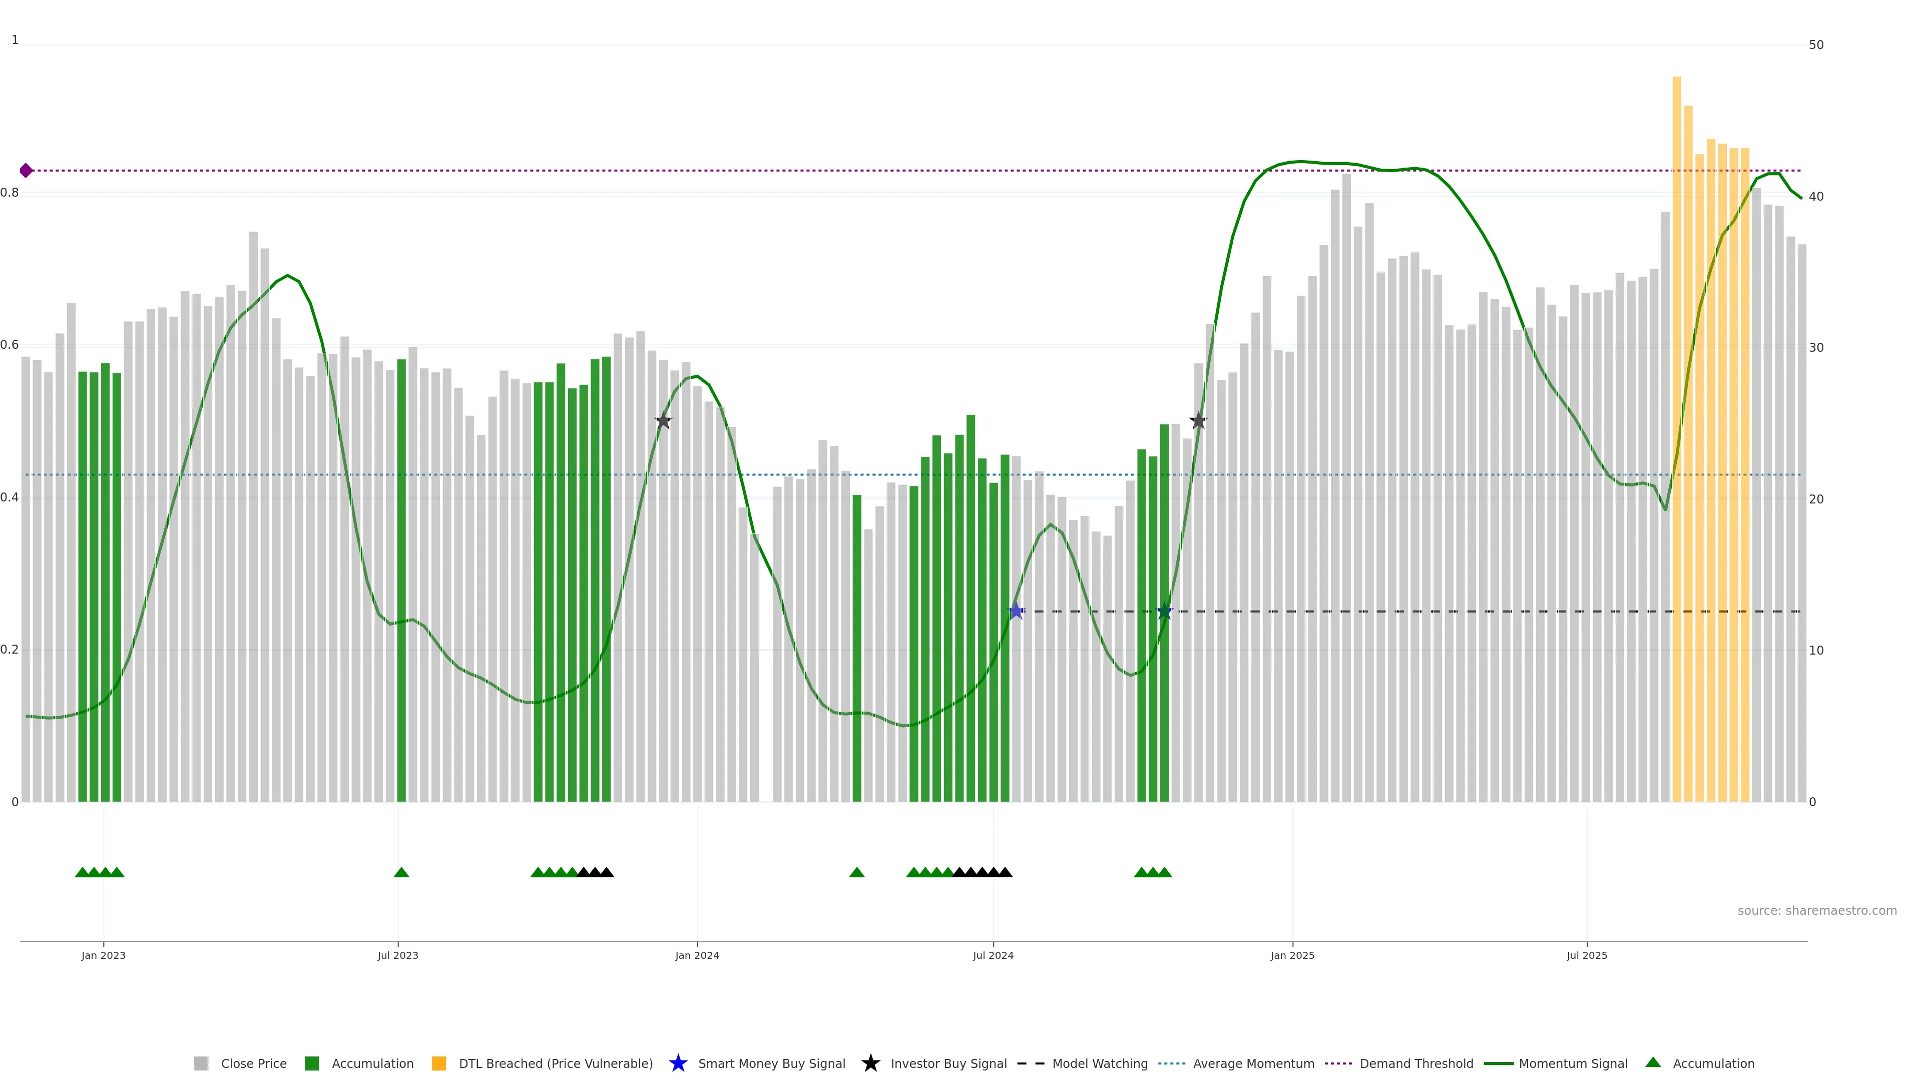
Task: Click the black Investor Buy star near Jan 2024
Action: coord(663,421)
